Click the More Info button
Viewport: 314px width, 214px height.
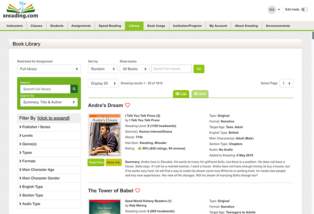(x=113, y=162)
